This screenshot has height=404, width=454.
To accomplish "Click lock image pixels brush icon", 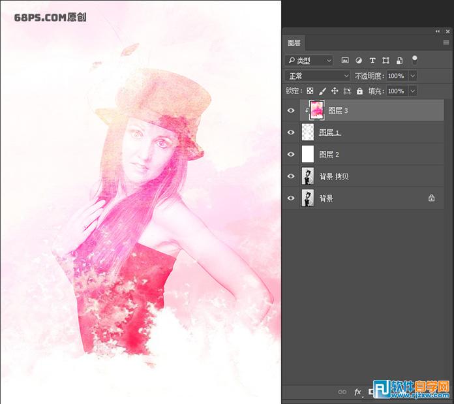I will click(322, 91).
